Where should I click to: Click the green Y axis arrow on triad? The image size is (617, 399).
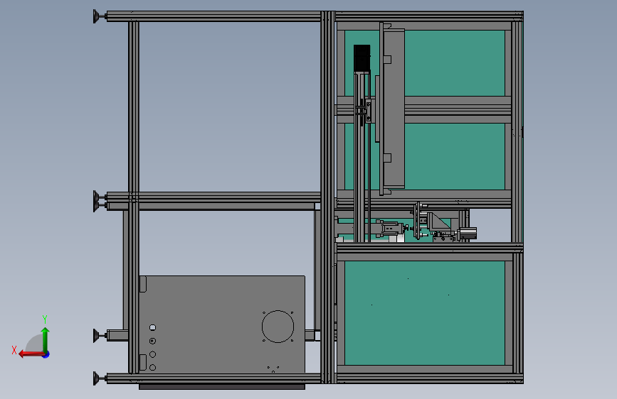[x=46, y=339]
